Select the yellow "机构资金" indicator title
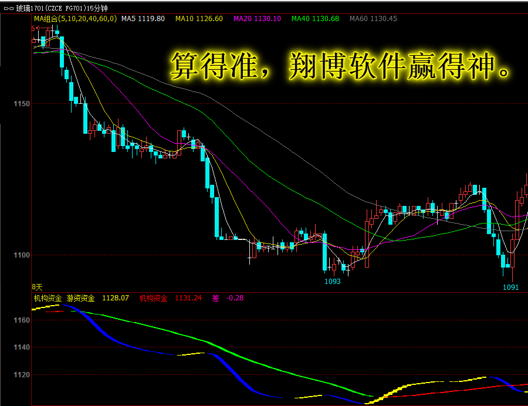This screenshot has width=528, height=406. pos(48,298)
